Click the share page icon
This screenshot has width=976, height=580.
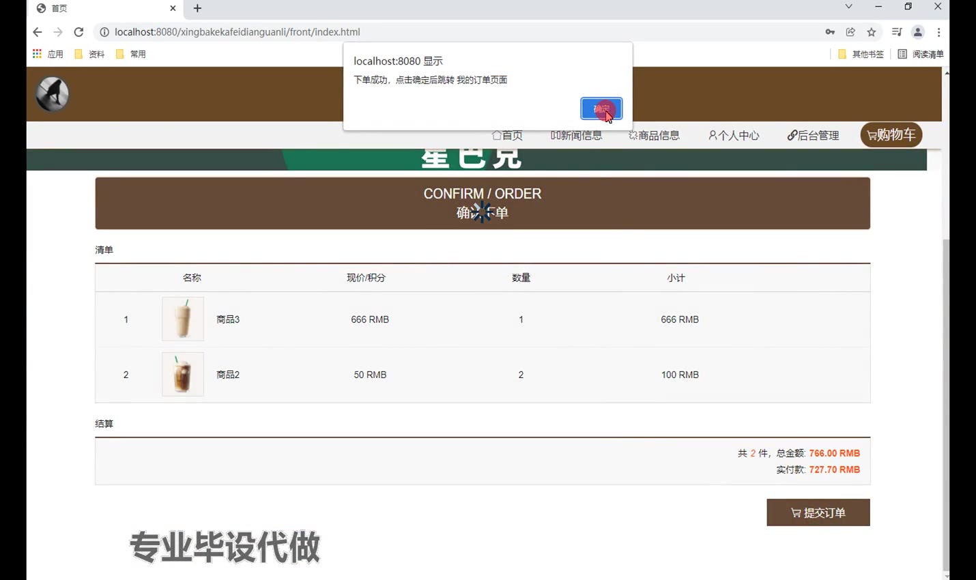point(850,32)
